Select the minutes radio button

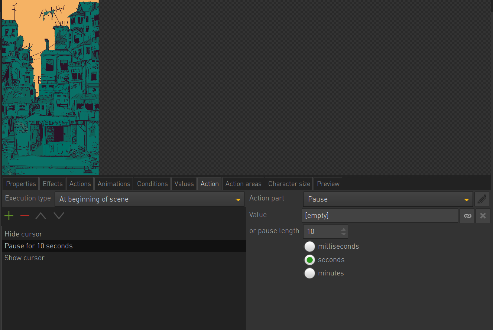click(309, 273)
